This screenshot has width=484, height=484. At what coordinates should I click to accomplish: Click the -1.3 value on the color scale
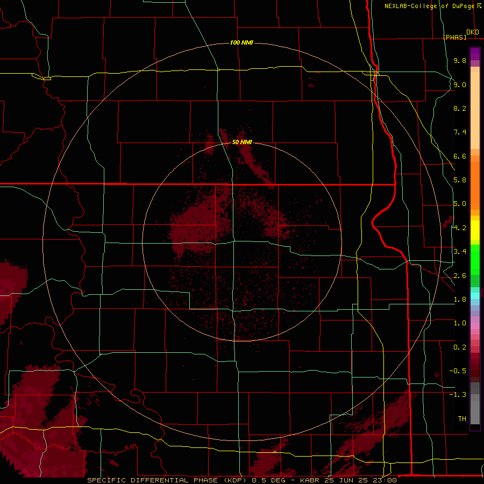458,395
